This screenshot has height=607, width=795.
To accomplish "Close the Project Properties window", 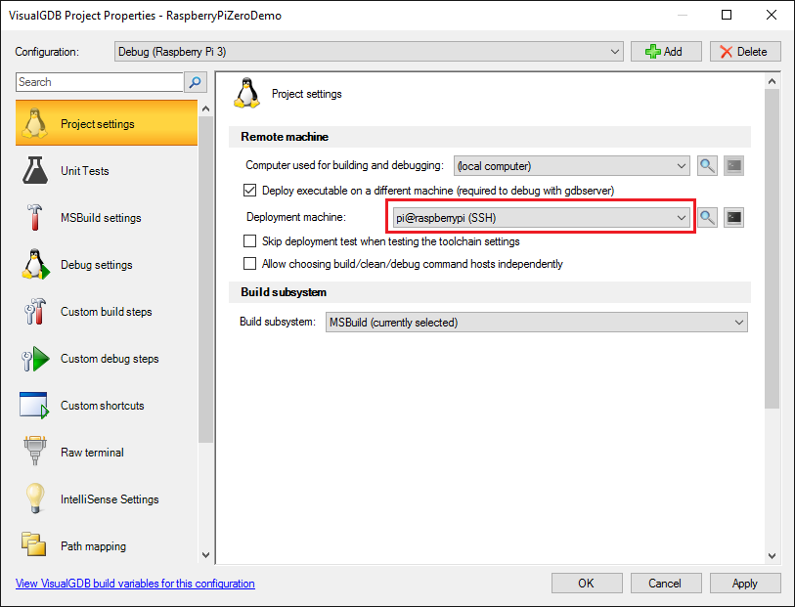I will point(772,15).
